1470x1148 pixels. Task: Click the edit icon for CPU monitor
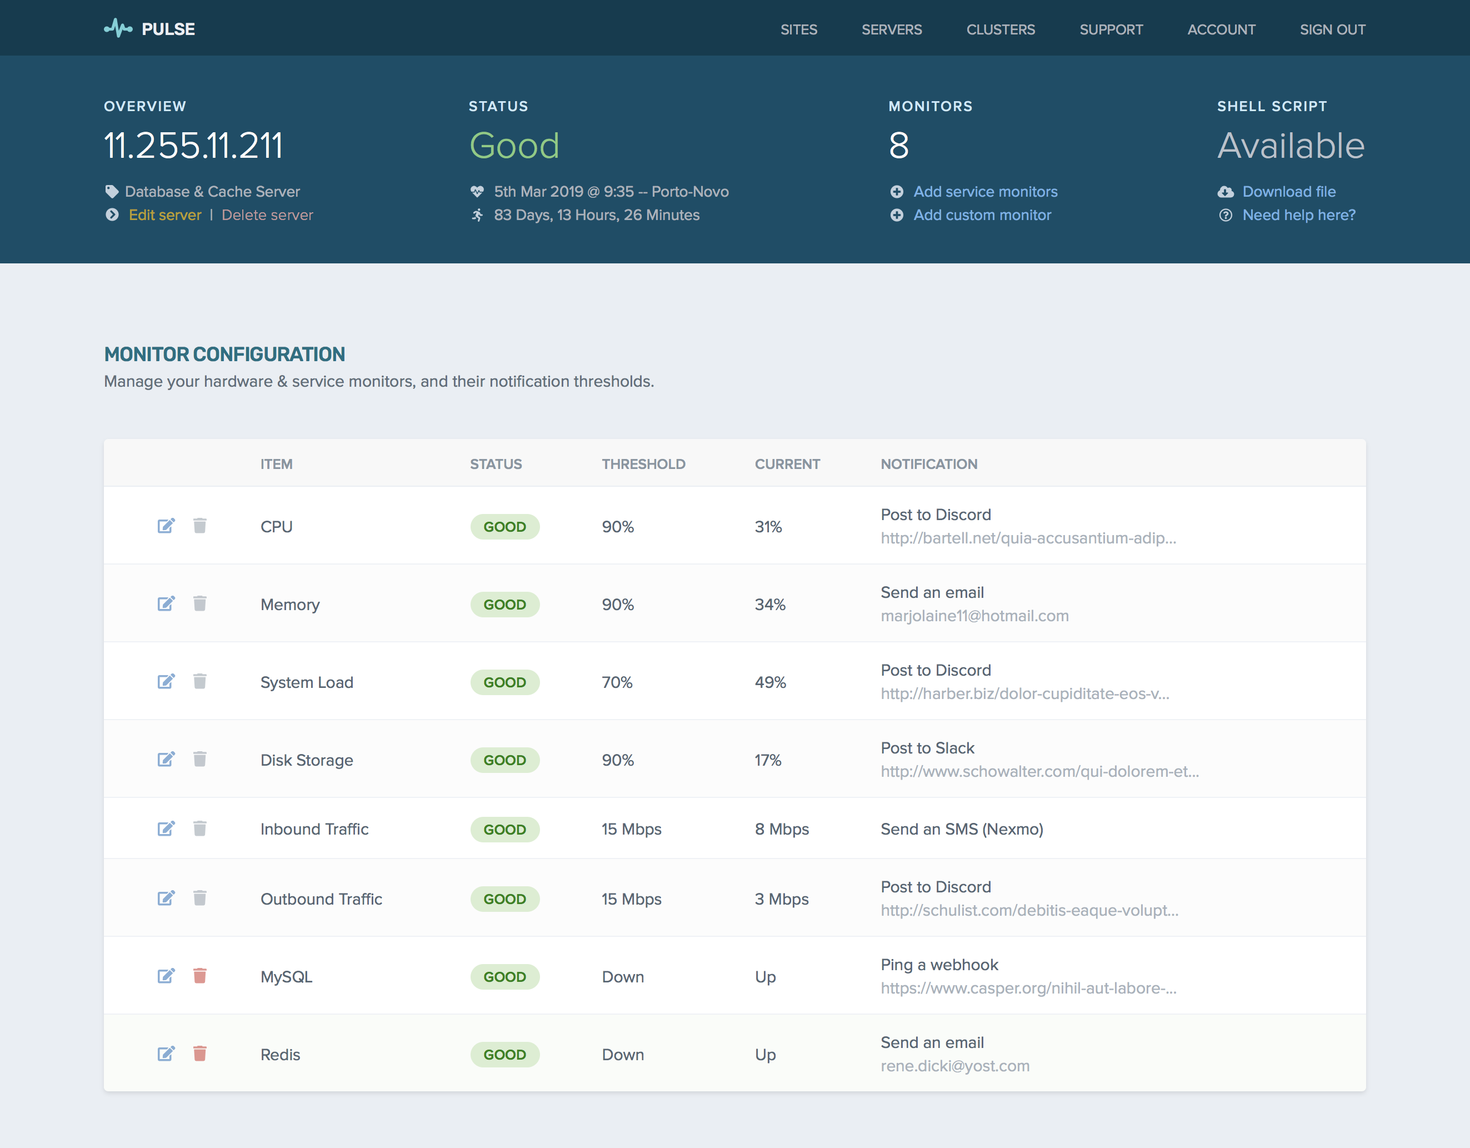[166, 526]
